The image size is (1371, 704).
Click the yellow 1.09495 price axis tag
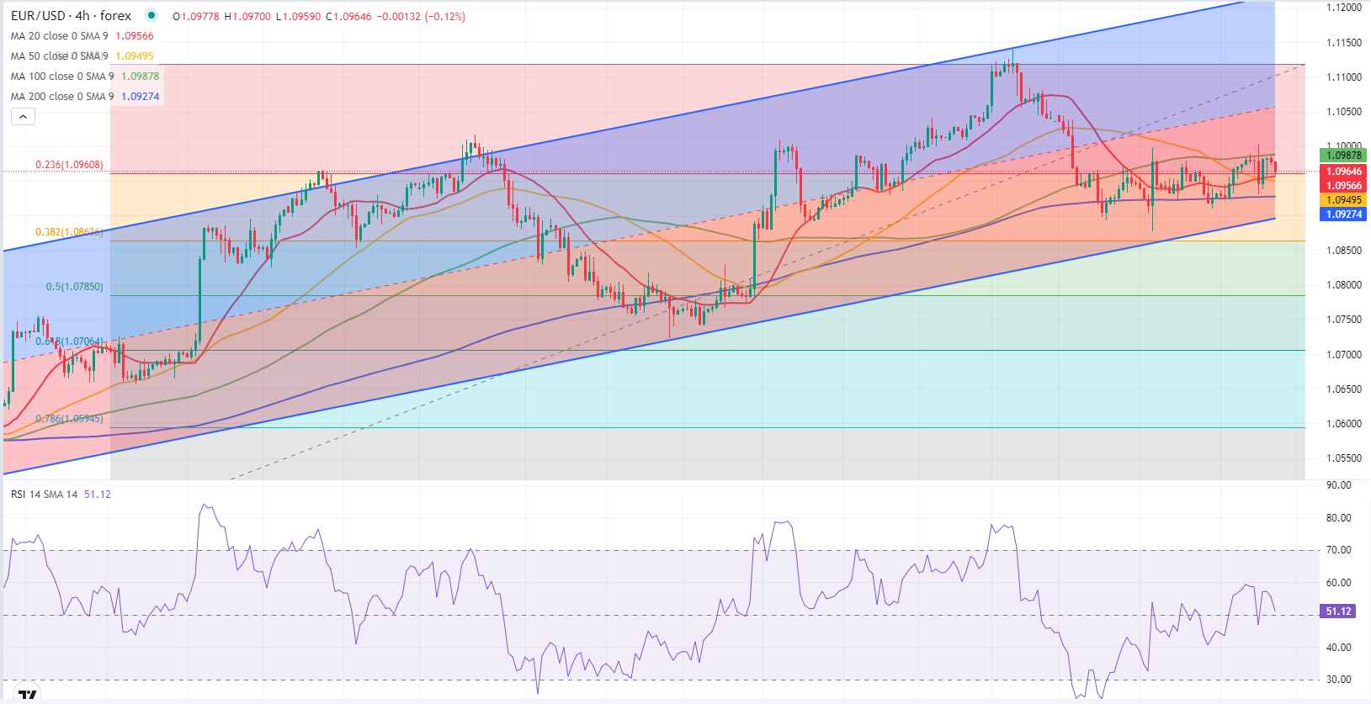pos(1344,200)
